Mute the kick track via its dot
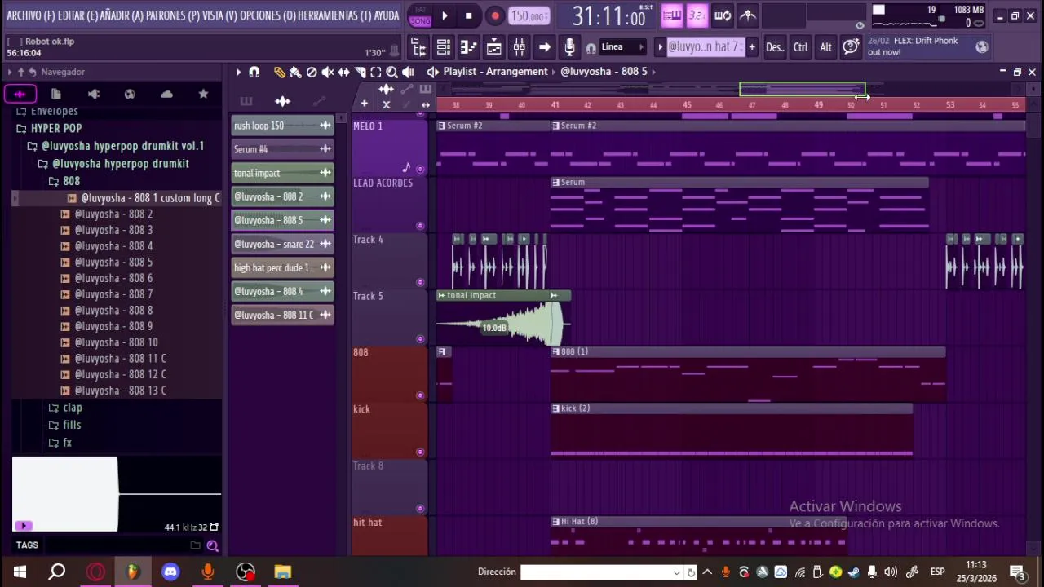The height and width of the screenshot is (587, 1044). click(421, 452)
